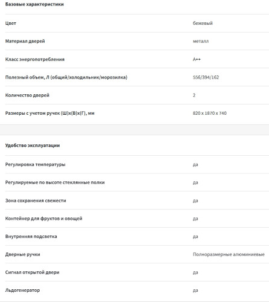This screenshot has height=302, width=269.
Task: Select the "Количество дверей" label
Action: pyautogui.click(x=27, y=95)
